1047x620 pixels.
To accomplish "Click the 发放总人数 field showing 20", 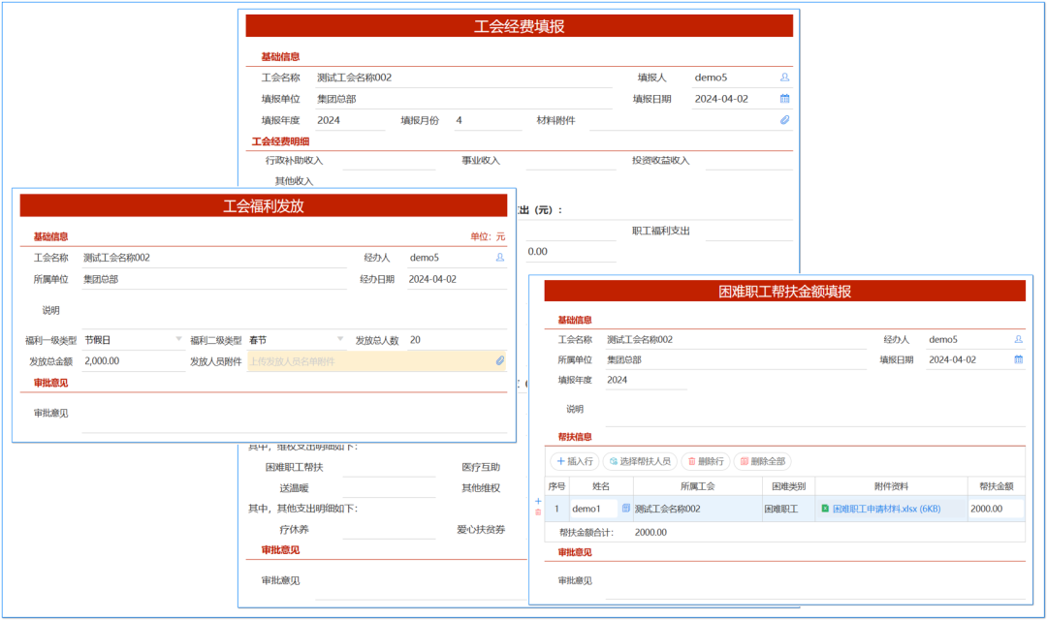I will click(457, 340).
